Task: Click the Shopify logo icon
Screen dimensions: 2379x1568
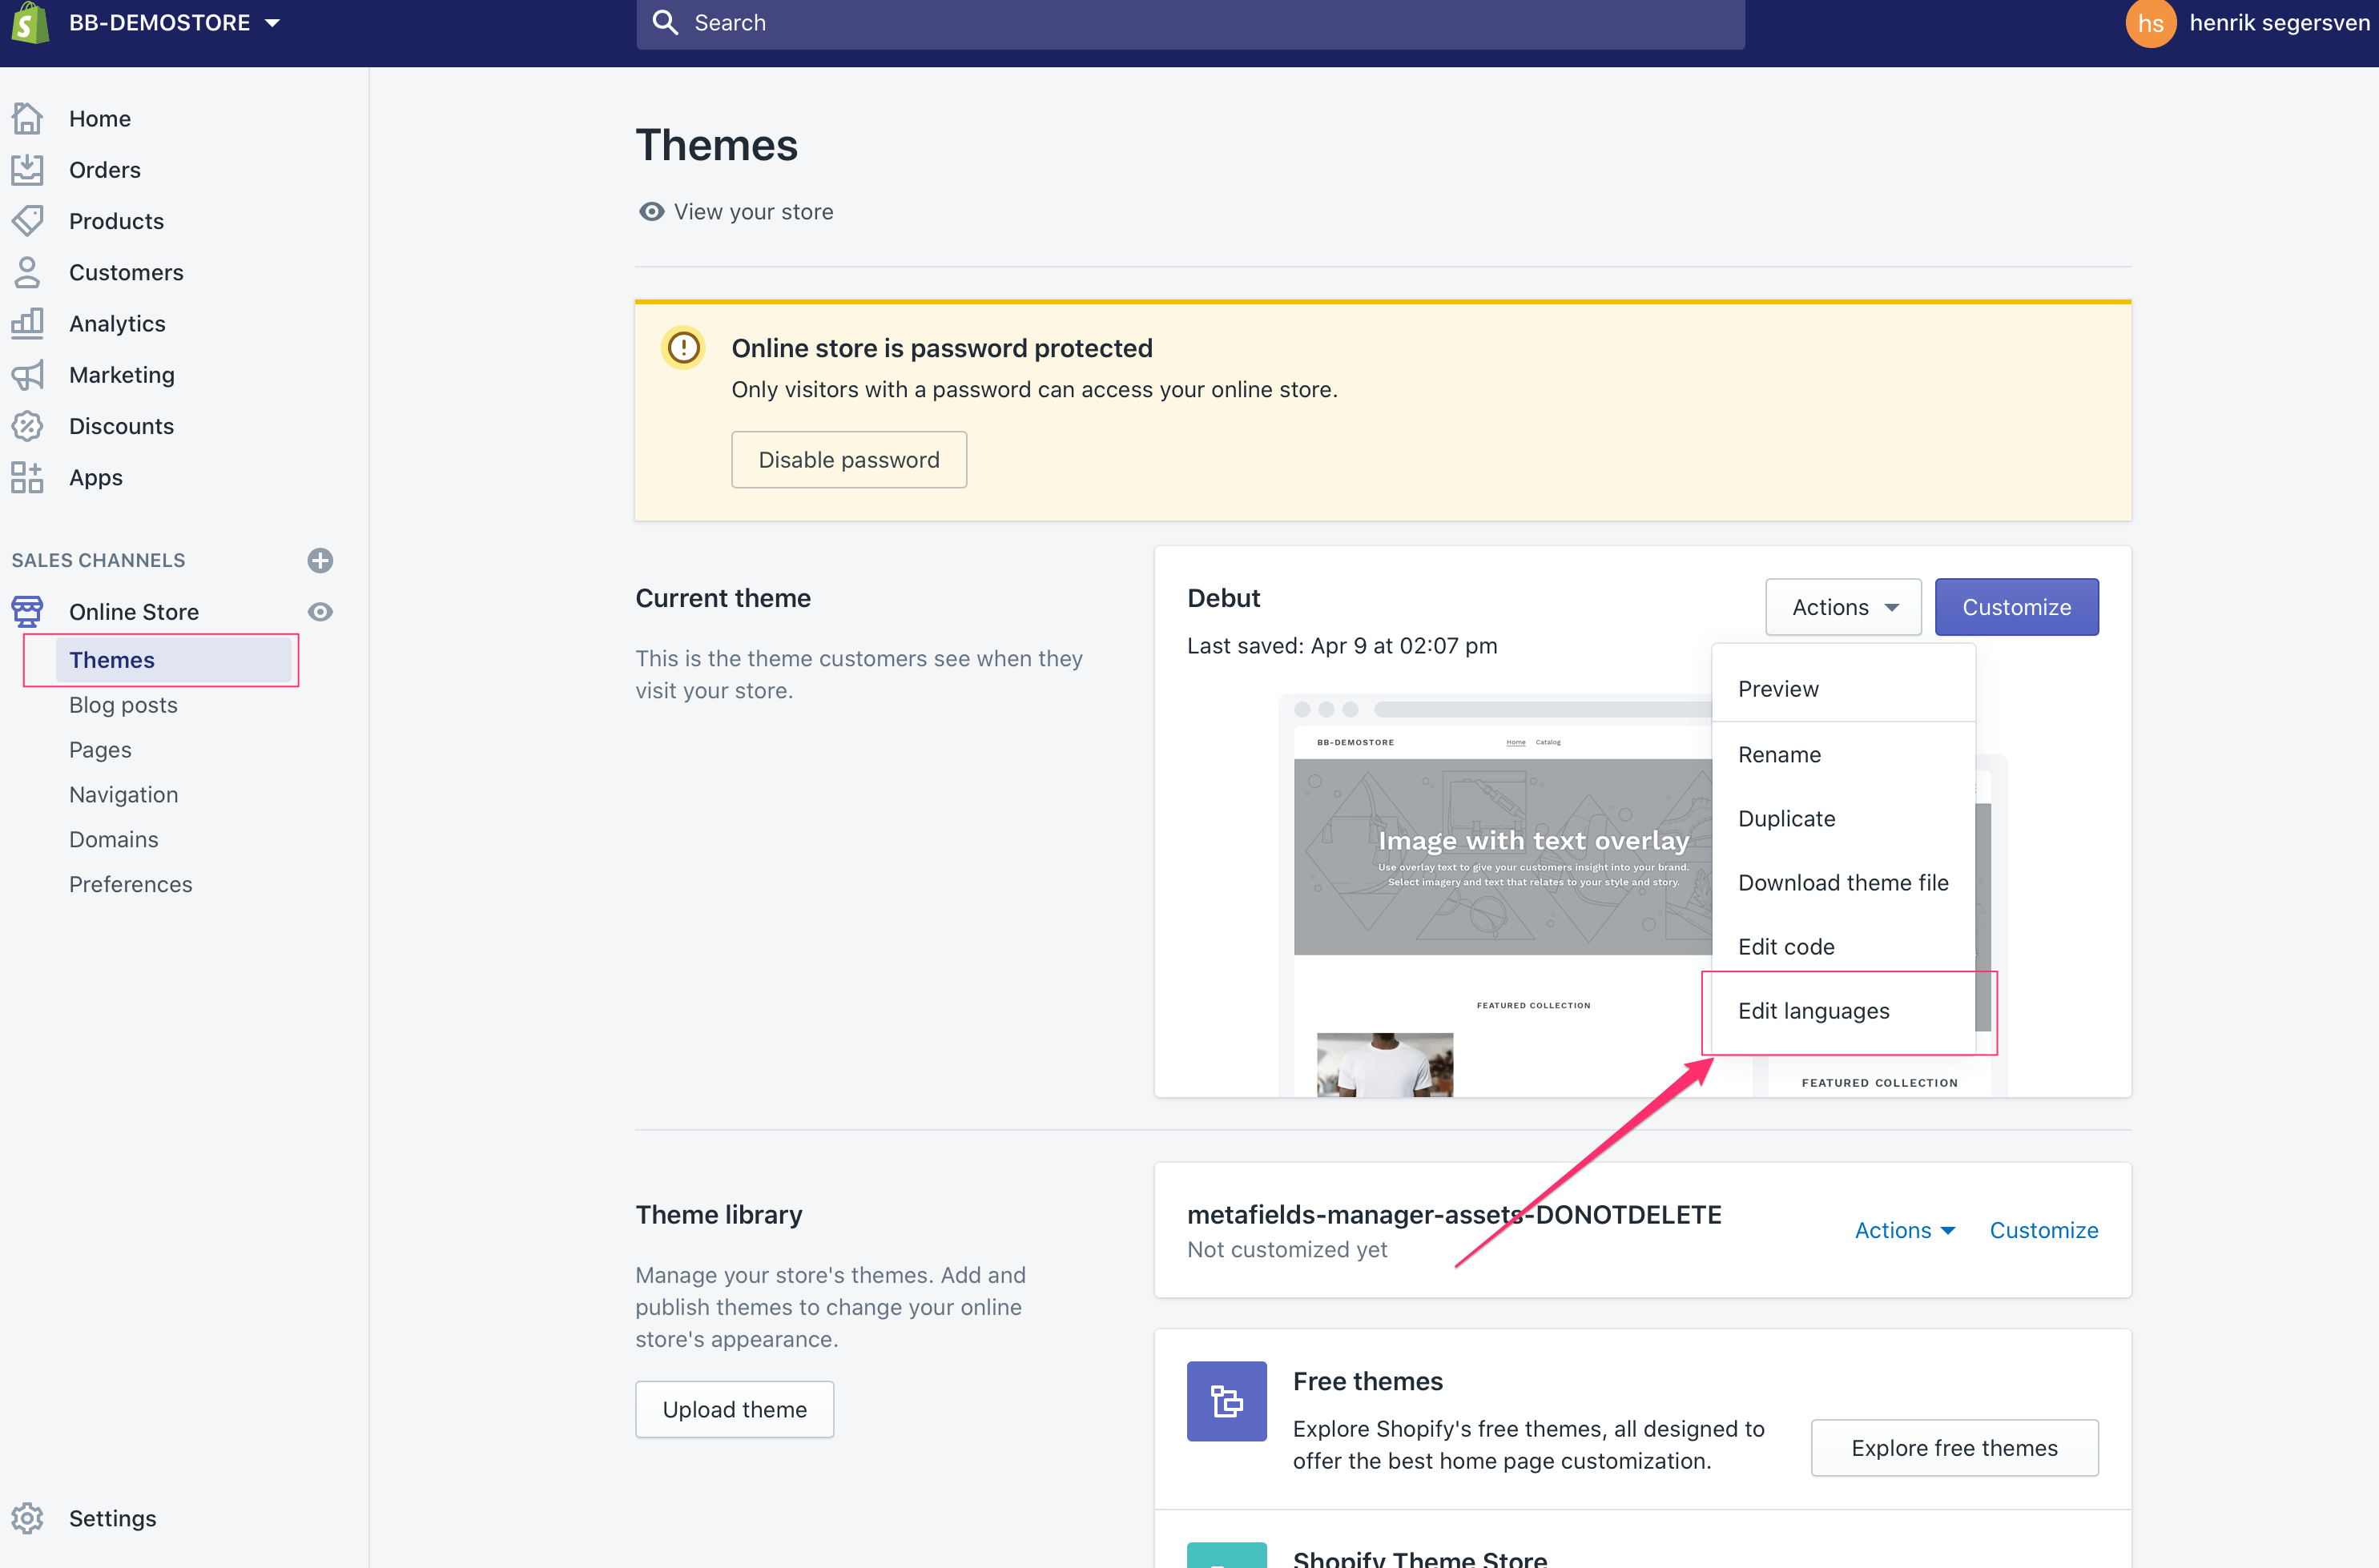Action: pos(31,22)
